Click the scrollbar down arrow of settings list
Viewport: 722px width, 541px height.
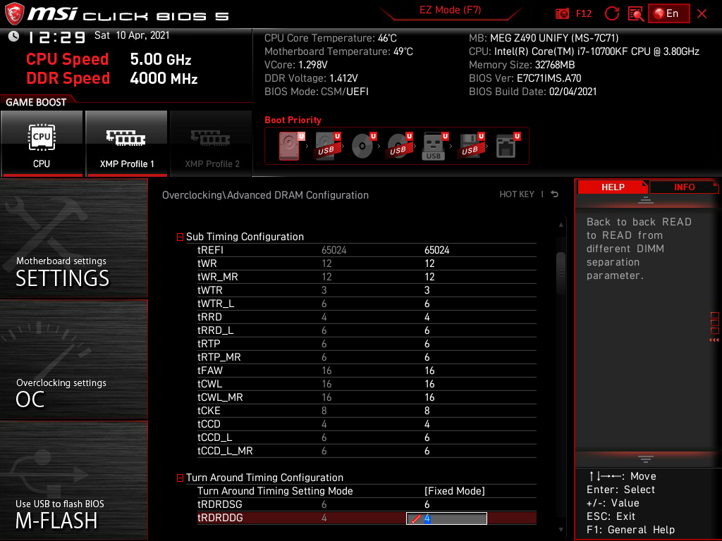tap(561, 530)
